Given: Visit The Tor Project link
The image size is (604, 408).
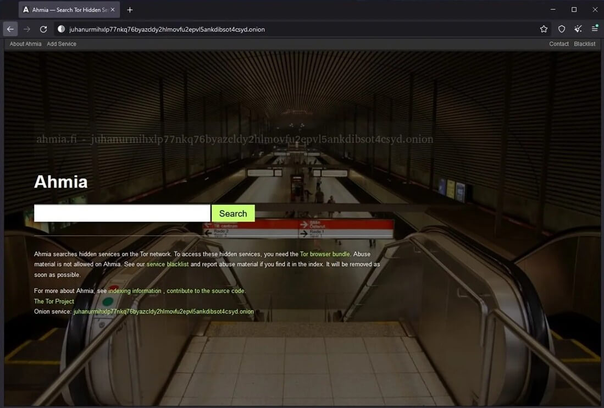Looking at the screenshot, I should (53, 301).
